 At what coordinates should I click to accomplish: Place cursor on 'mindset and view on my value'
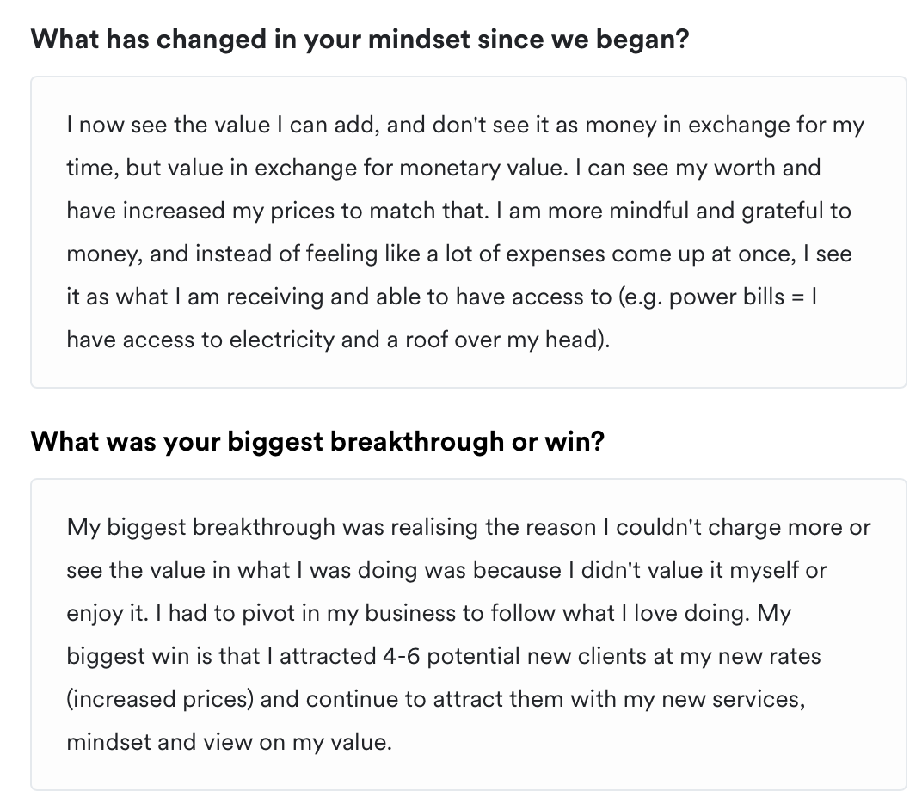pyautogui.click(x=229, y=742)
